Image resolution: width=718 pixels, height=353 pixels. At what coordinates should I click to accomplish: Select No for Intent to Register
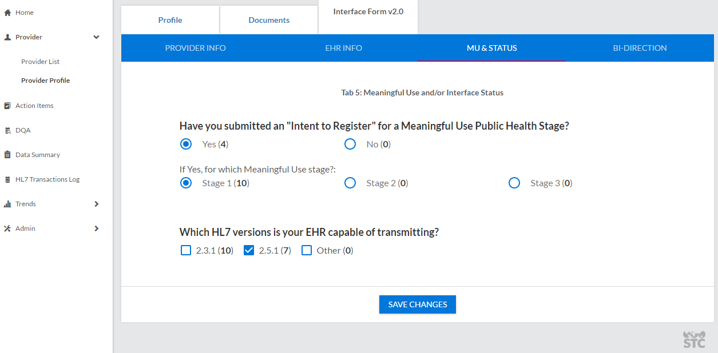(x=350, y=145)
